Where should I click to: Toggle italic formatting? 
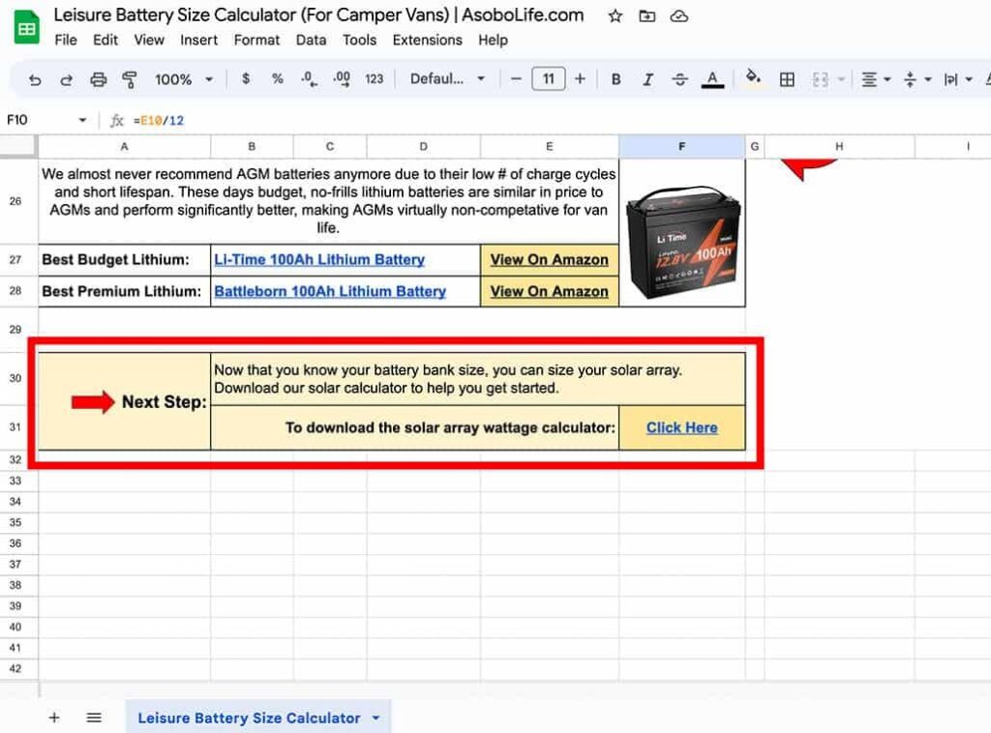point(647,79)
